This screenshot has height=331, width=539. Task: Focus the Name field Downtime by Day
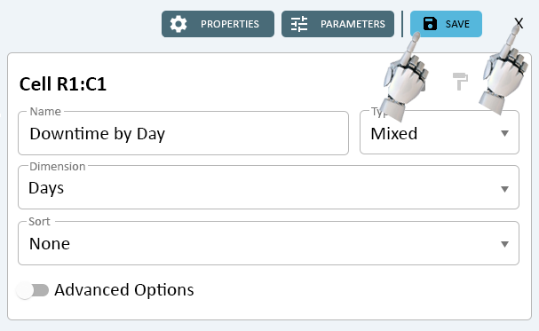183,133
